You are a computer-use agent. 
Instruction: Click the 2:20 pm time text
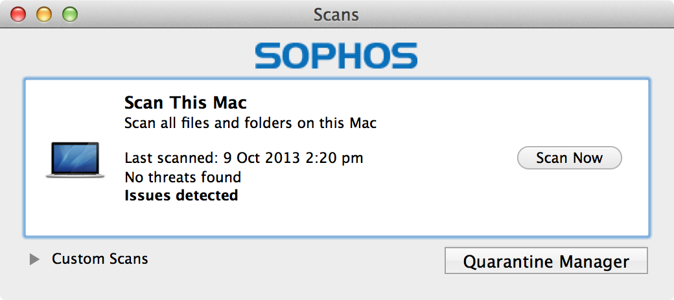333,158
